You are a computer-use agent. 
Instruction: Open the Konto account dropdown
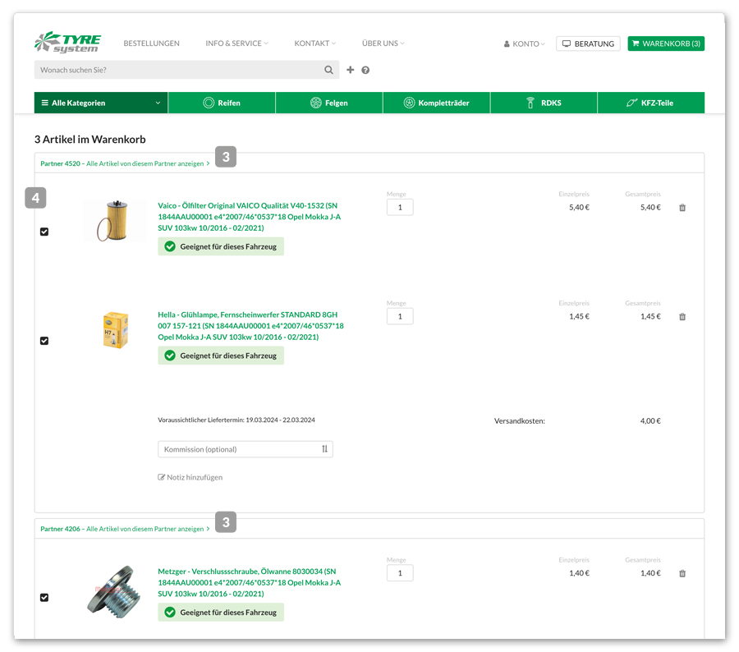(x=524, y=44)
